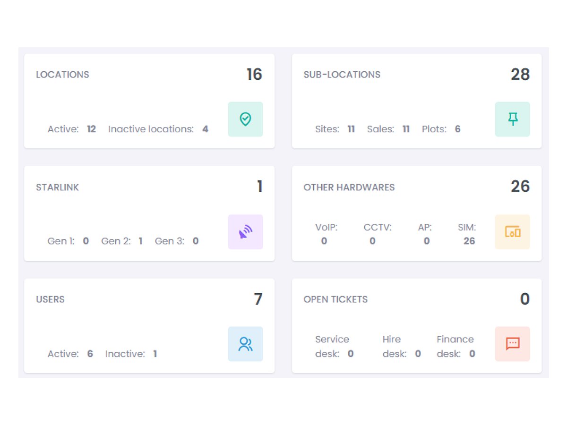
Task: Click the Users people icon
Action: point(245,344)
